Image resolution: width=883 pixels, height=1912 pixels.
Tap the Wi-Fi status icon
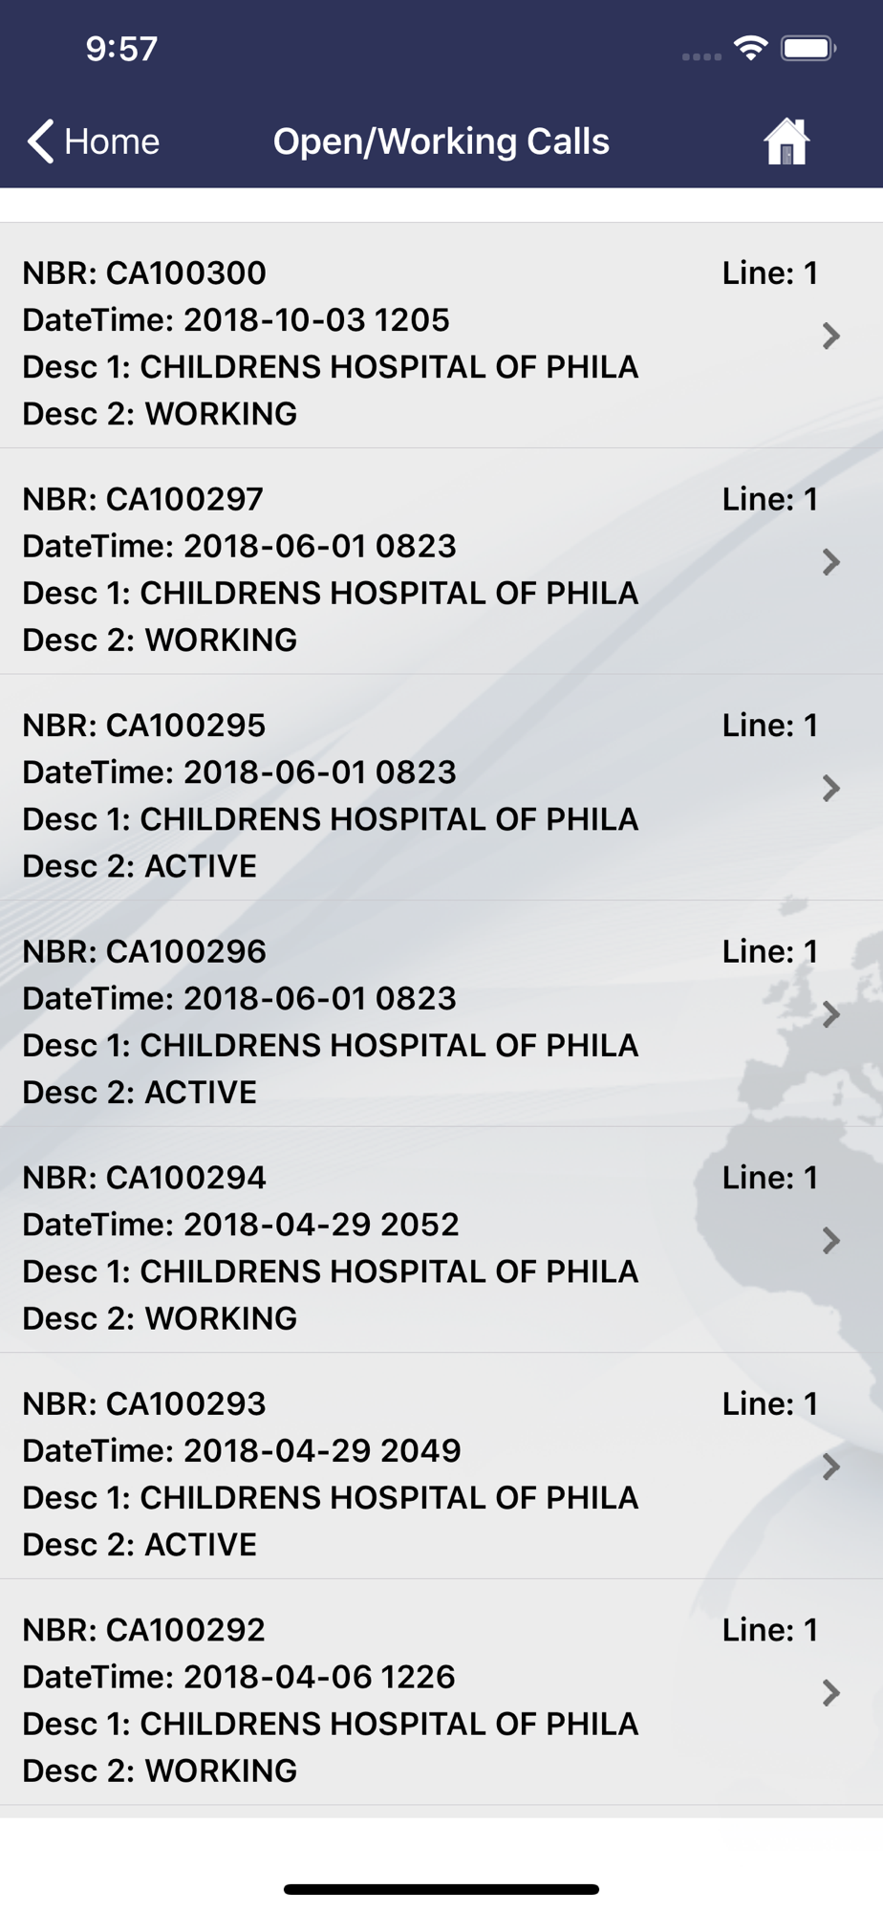tap(751, 48)
